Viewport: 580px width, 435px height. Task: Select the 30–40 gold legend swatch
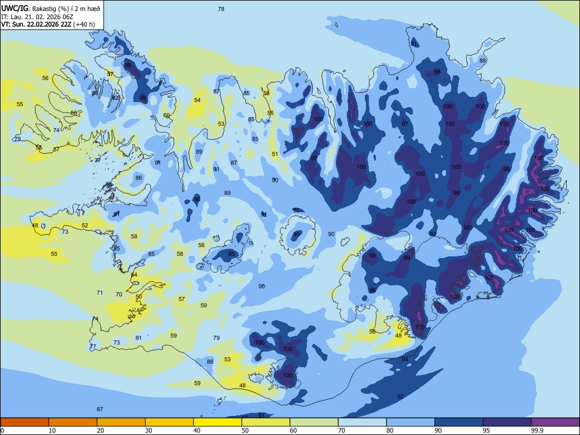click(169, 422)
